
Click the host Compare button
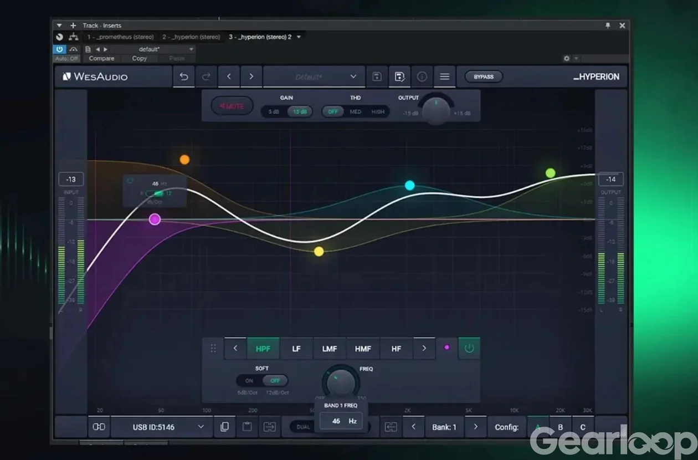pos(101,58)
